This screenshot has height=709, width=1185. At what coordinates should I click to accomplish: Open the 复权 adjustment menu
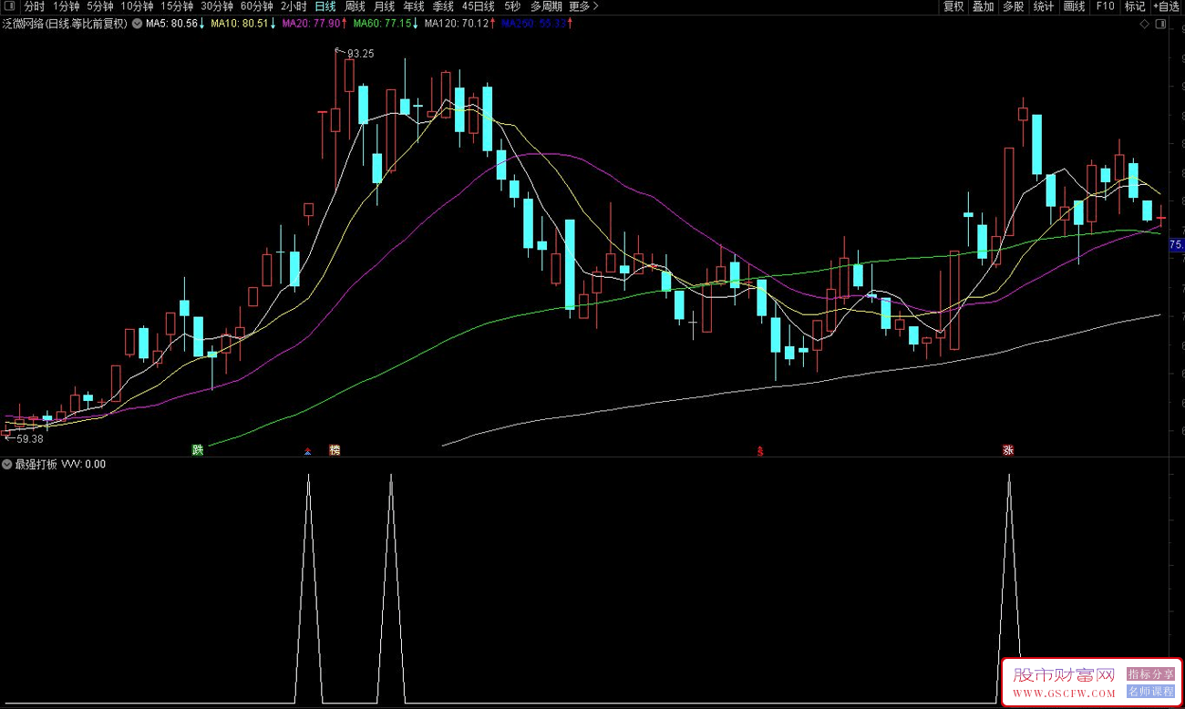coord(953,6)
